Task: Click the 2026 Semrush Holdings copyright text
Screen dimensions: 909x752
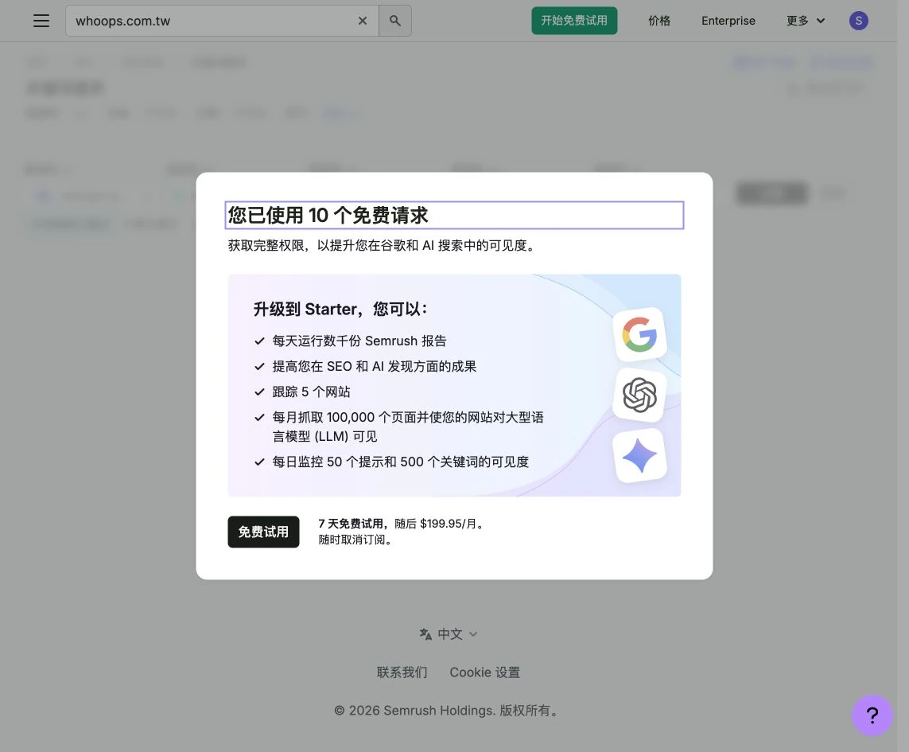Action: tap(446, 710)
